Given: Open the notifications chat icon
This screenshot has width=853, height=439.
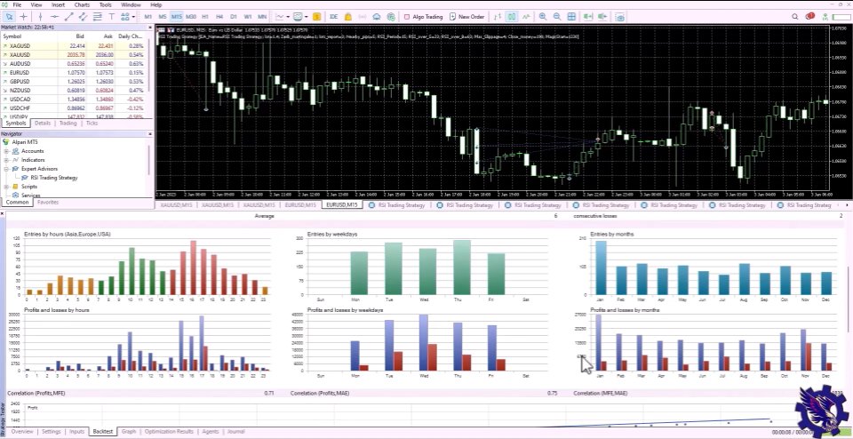Looking at the screenshot, I should [x=810, y=17].
